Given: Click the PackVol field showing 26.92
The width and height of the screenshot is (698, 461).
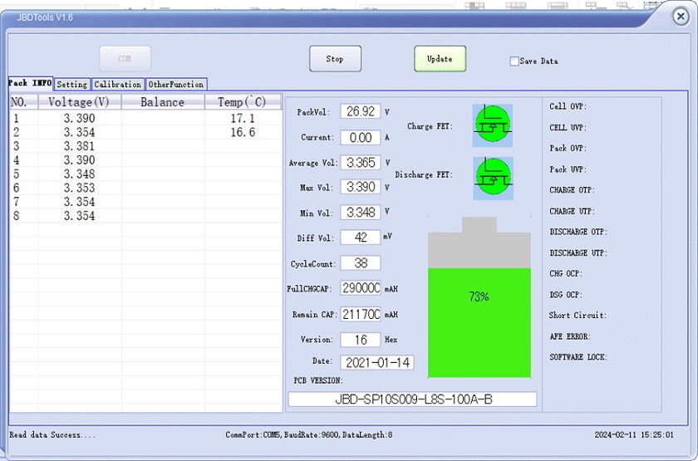Looking at the screenshot, I should [361, 111].
